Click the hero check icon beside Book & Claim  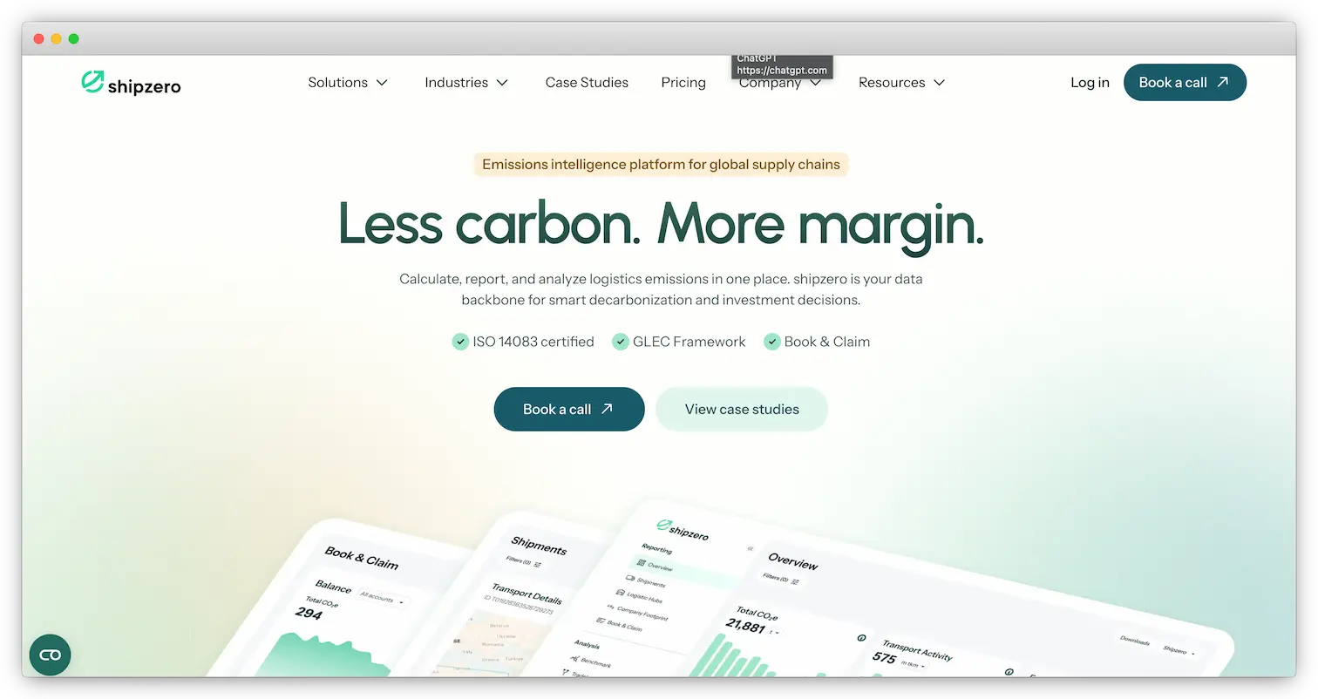click(771, 342)
